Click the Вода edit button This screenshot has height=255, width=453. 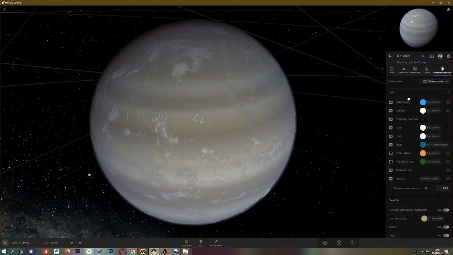click(x=441, y=144)
